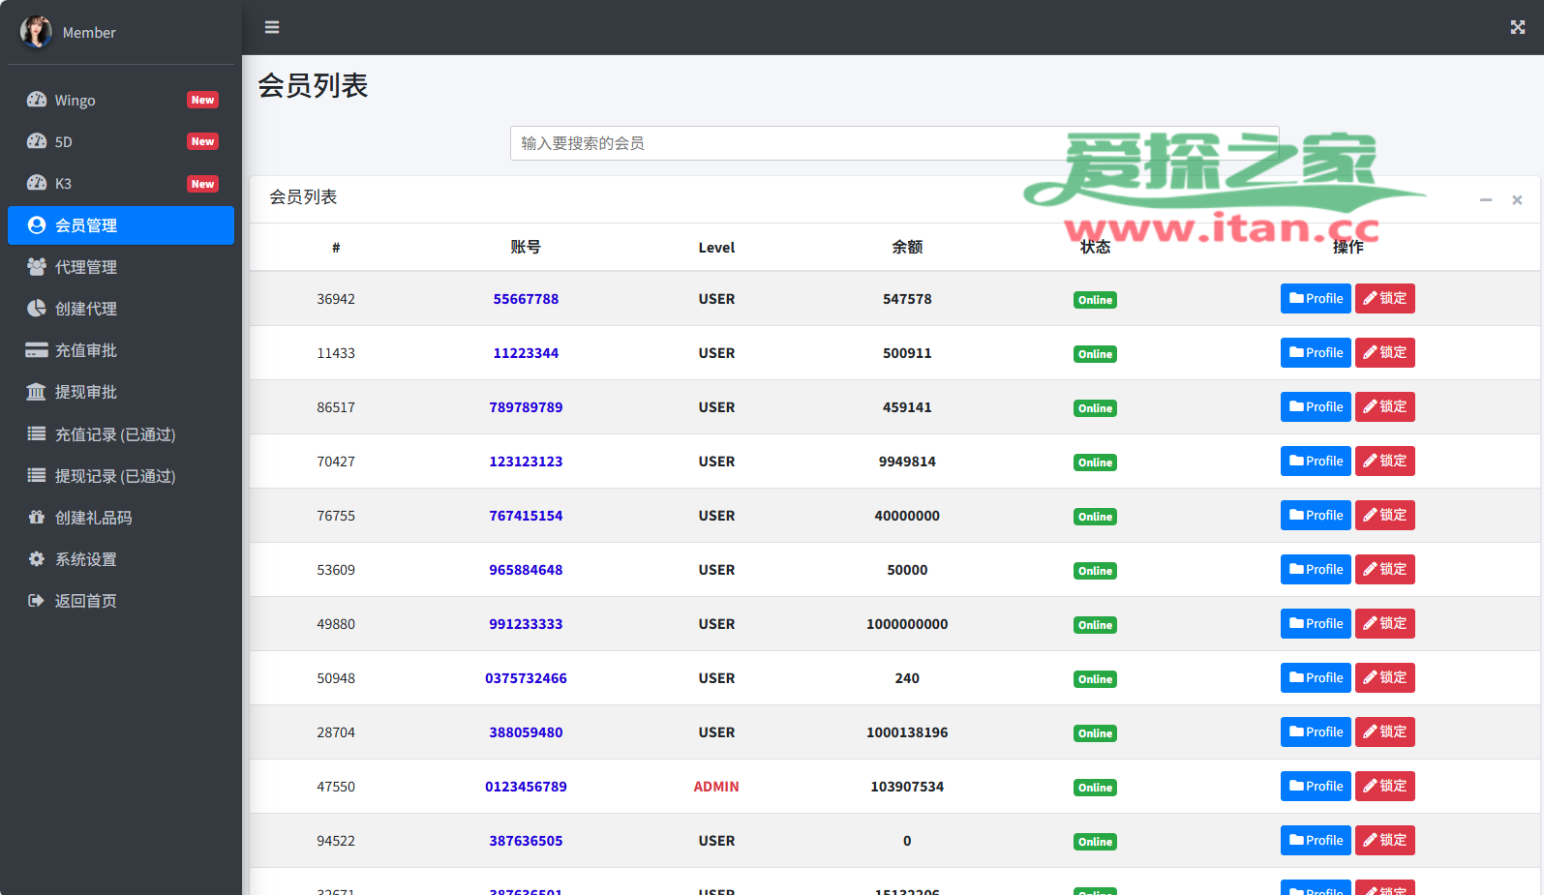
Task: Click the New badge beside K3
Action: [202, 184]
